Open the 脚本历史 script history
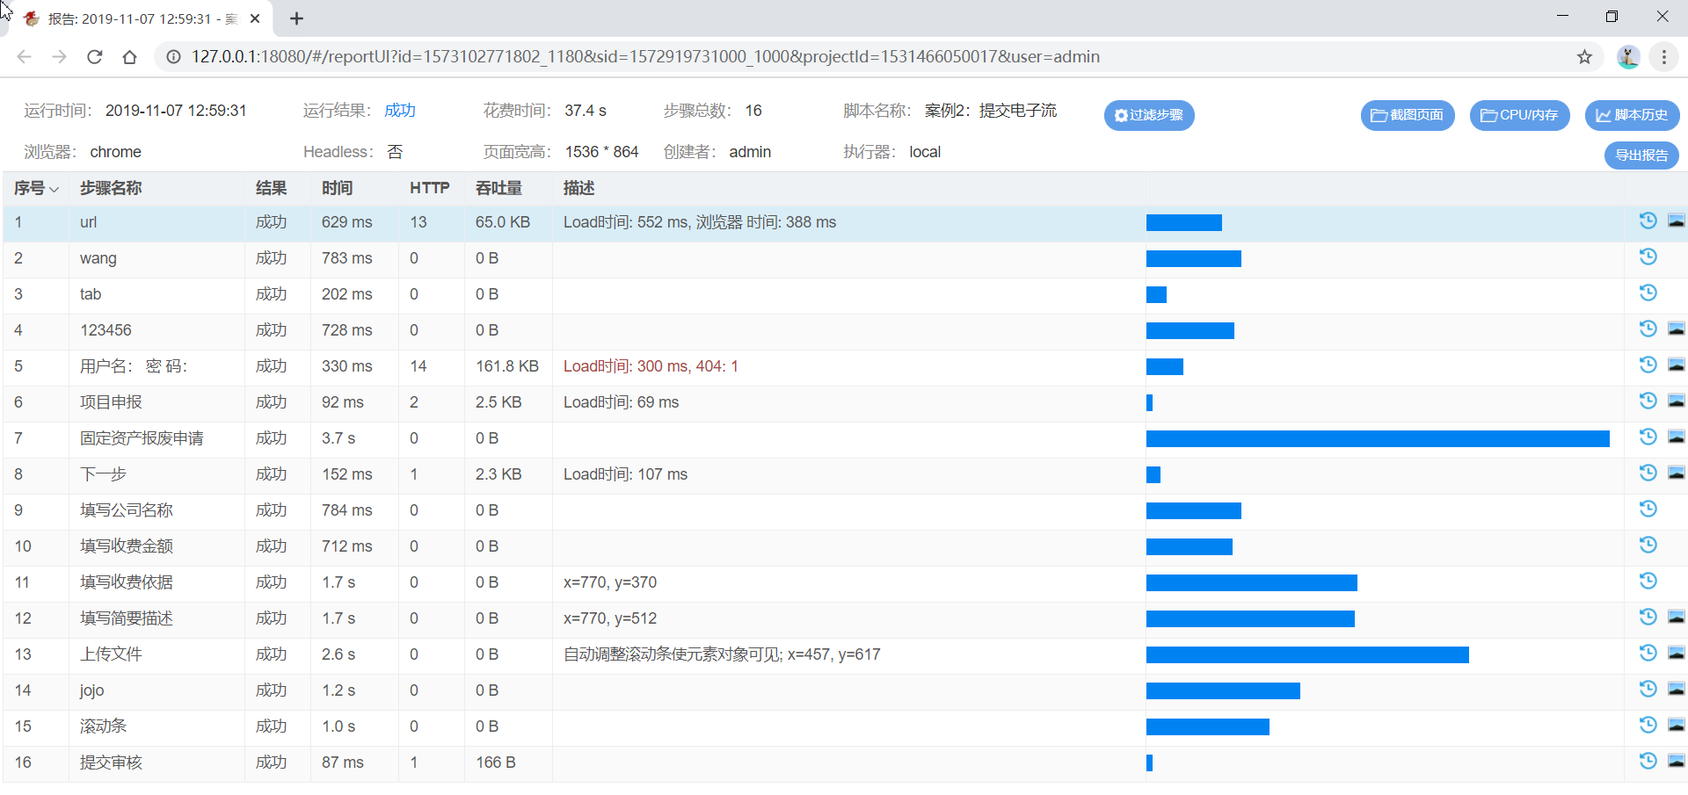Viewport: 1688px width, 795px height. click(x=1632, y=115)
